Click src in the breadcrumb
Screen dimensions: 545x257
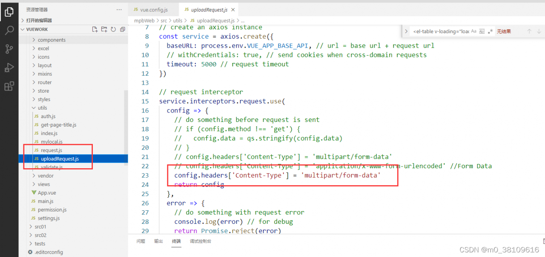click(x=164, y=20)
